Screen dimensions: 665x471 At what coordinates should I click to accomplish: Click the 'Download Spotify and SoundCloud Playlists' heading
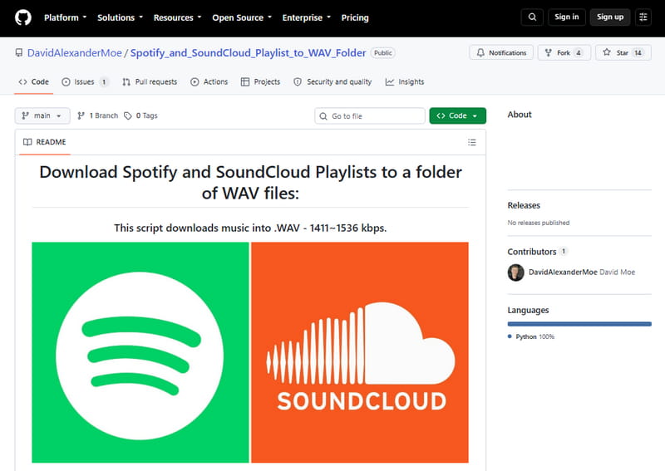tap(250, 182)
